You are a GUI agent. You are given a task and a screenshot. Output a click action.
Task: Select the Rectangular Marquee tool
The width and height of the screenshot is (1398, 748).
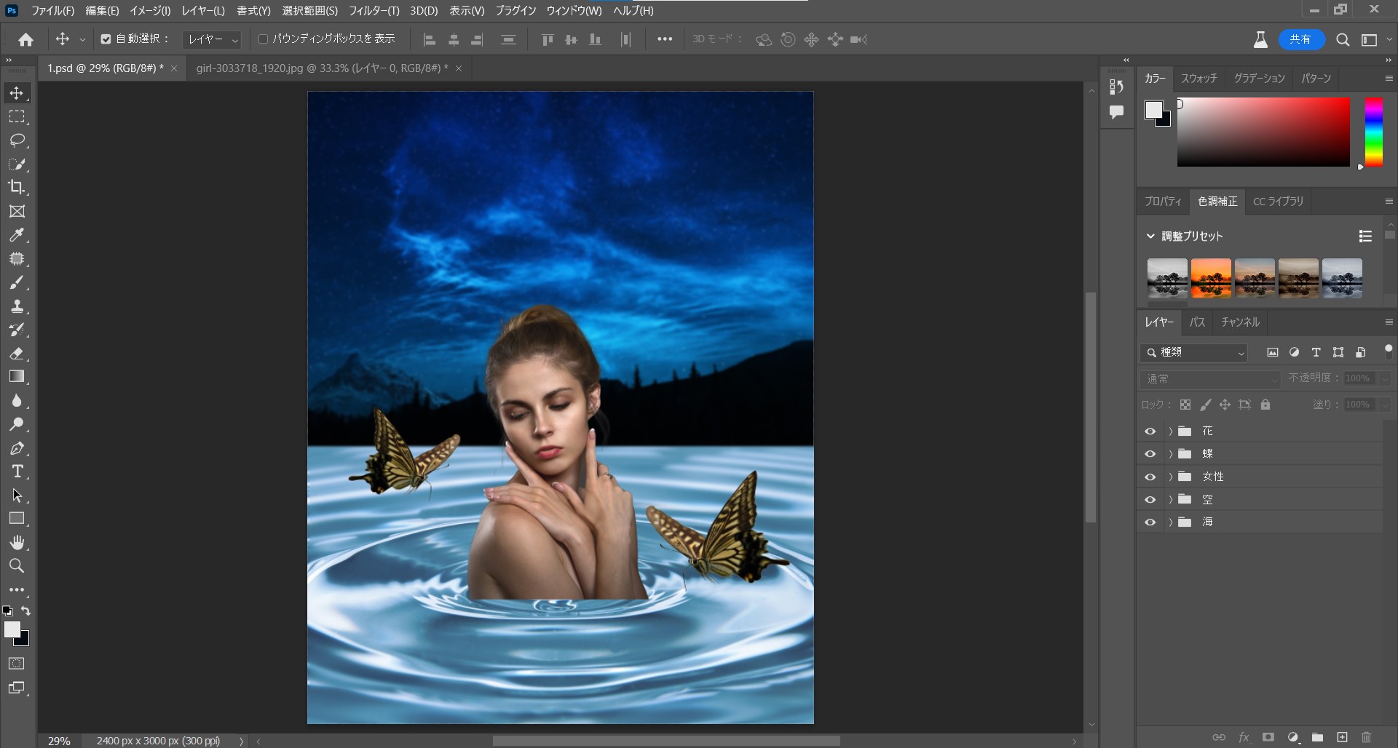(17, 116)
